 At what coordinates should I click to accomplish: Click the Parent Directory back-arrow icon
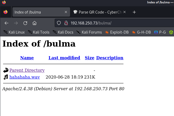[x=6, y=70]
